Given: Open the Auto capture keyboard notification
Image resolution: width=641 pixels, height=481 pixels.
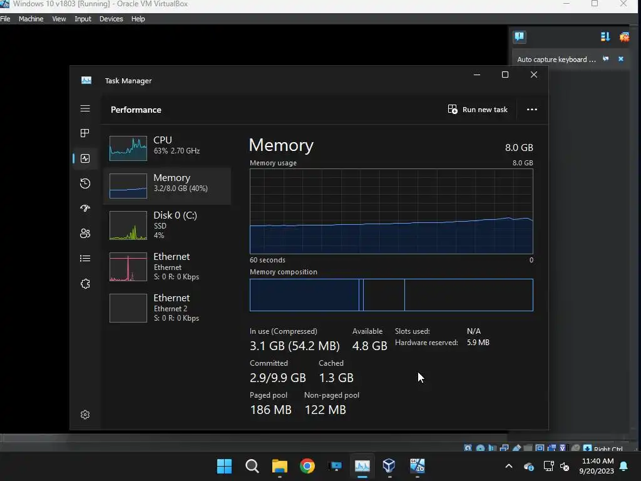Looking at the screenshot, I should tap(556, 59).
